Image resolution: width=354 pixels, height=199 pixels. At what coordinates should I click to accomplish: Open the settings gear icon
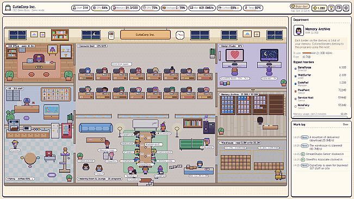[x=346, y=8]
